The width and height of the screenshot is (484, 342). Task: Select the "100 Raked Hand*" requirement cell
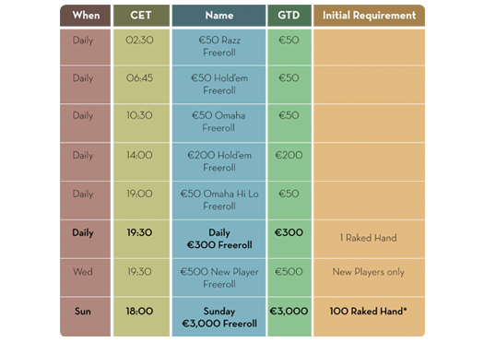click(x=369, y=317)
